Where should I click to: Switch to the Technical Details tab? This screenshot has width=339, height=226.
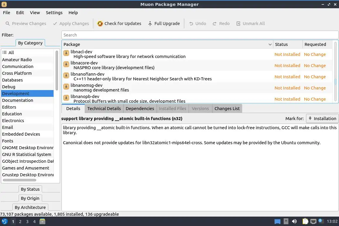coord(104,109)
